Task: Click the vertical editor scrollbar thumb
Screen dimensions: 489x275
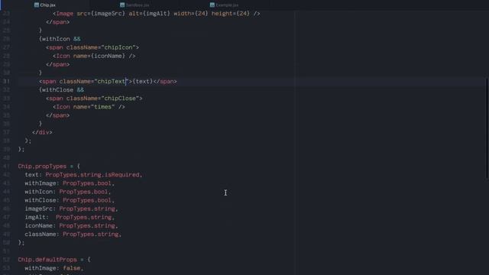Action: (x=487, y=128)
